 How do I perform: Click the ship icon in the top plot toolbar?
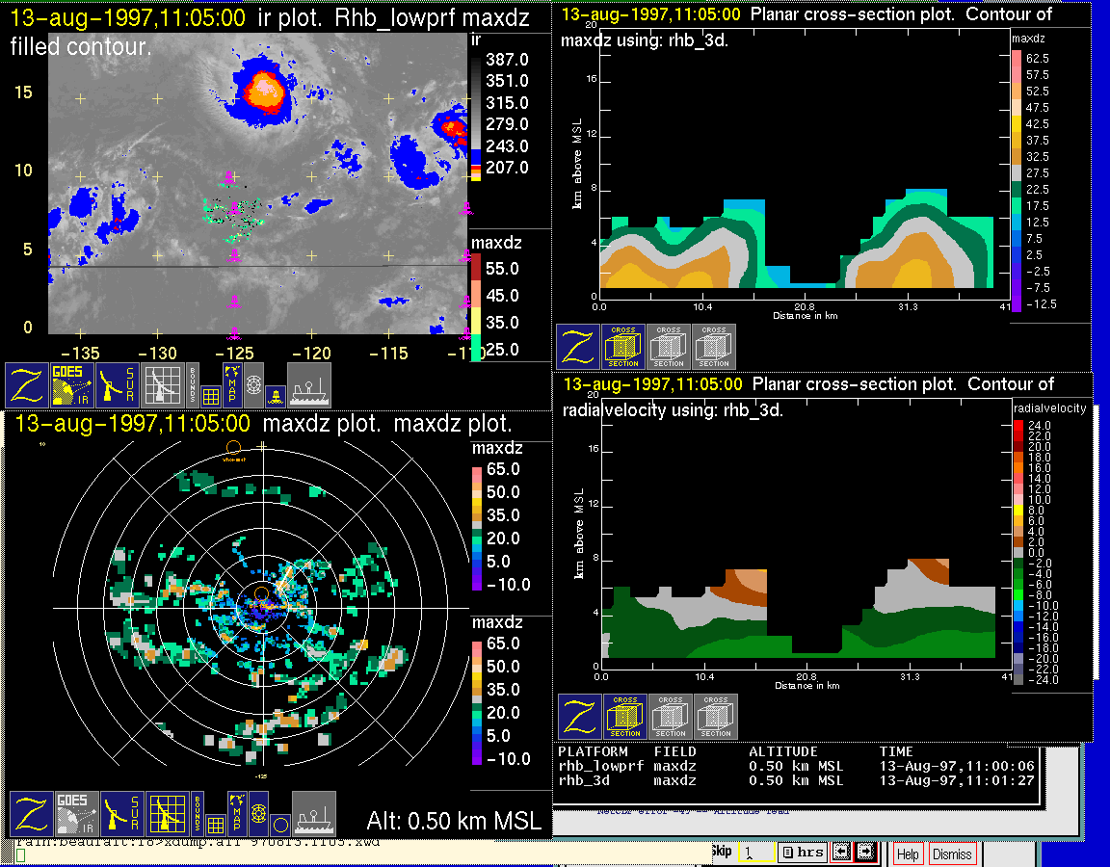[309, 384]
